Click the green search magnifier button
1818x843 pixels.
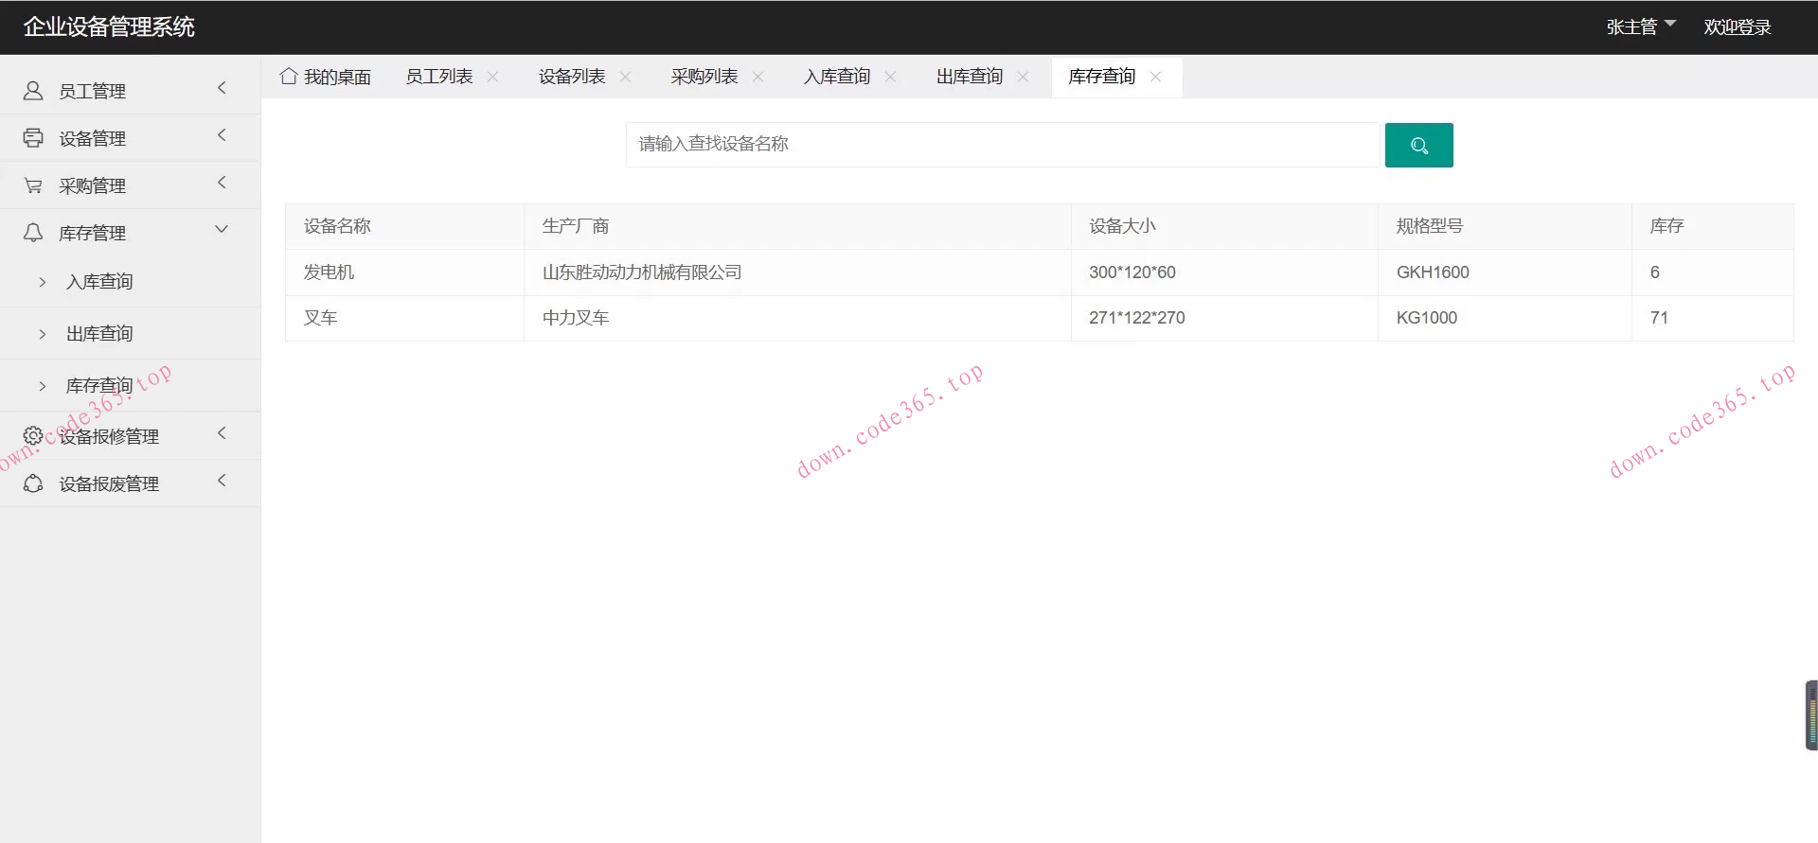point(1418,145)
